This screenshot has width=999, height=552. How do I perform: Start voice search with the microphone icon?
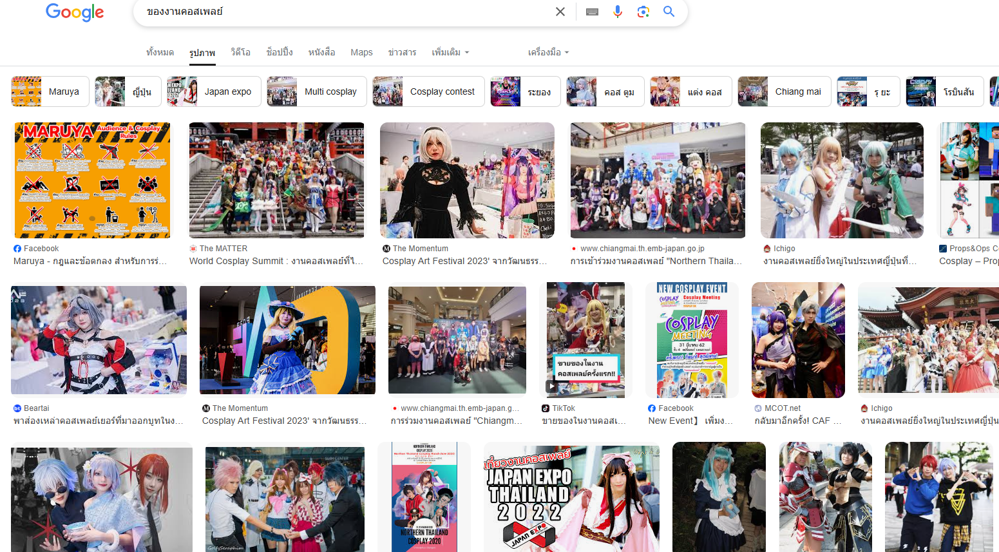pyautogui.click(x=618, y=12)
